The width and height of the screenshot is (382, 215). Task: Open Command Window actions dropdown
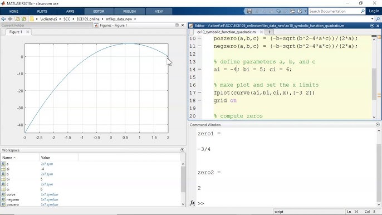point(378,125)
